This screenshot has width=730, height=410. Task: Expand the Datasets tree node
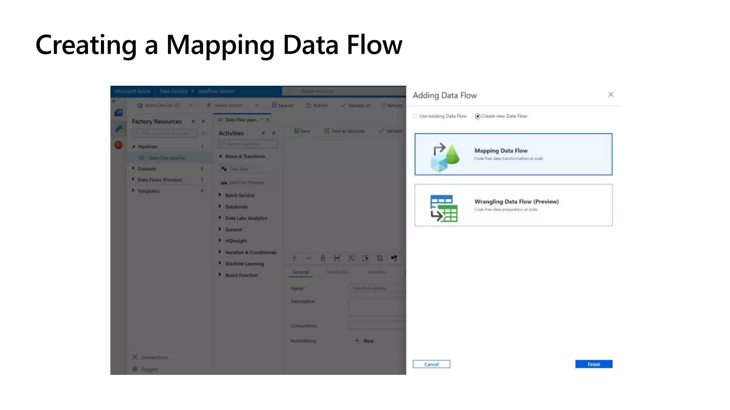[133, 168]
